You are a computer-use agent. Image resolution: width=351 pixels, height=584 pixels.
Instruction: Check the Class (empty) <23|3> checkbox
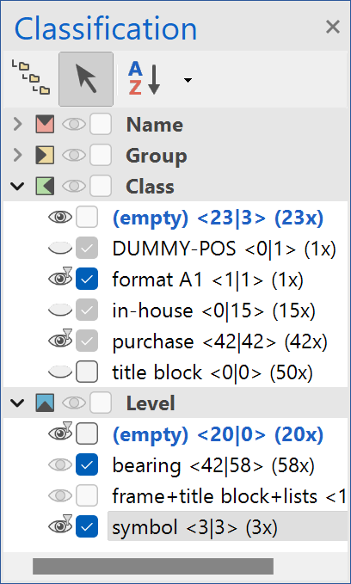(x=87, y=217)
